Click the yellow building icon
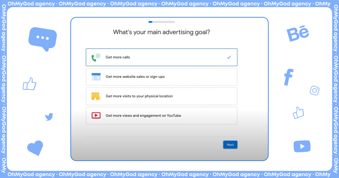 point(96,96)
